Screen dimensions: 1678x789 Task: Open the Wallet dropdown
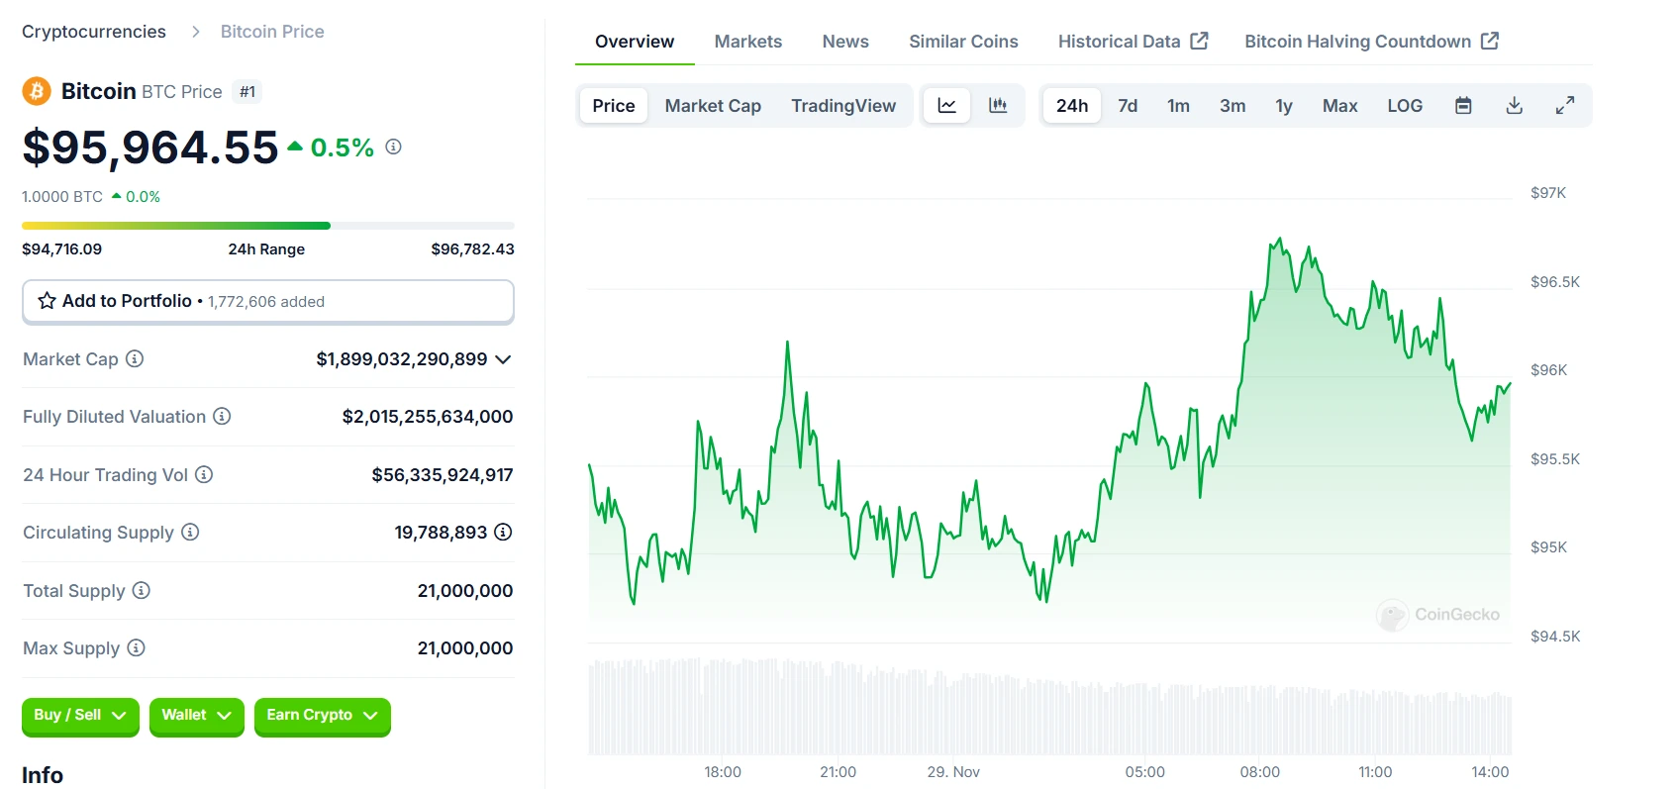click(197, 716)
